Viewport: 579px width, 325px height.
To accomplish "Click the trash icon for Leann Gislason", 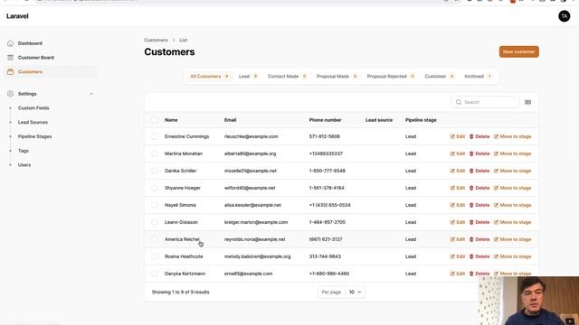I will [x=471, y=222].
